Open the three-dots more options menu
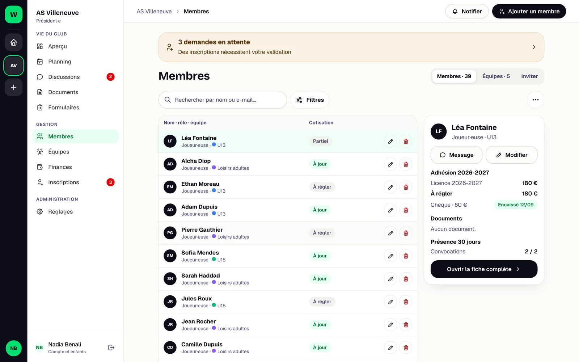Screen dimensions: 579x362 (x=536, y=100)
